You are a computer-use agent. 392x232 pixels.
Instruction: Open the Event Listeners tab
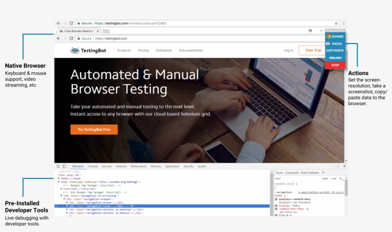(x=310, y=173)
